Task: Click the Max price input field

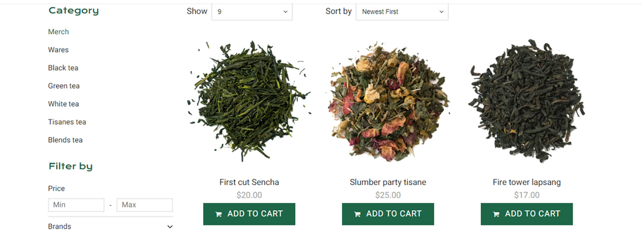Action: (144, 205)
